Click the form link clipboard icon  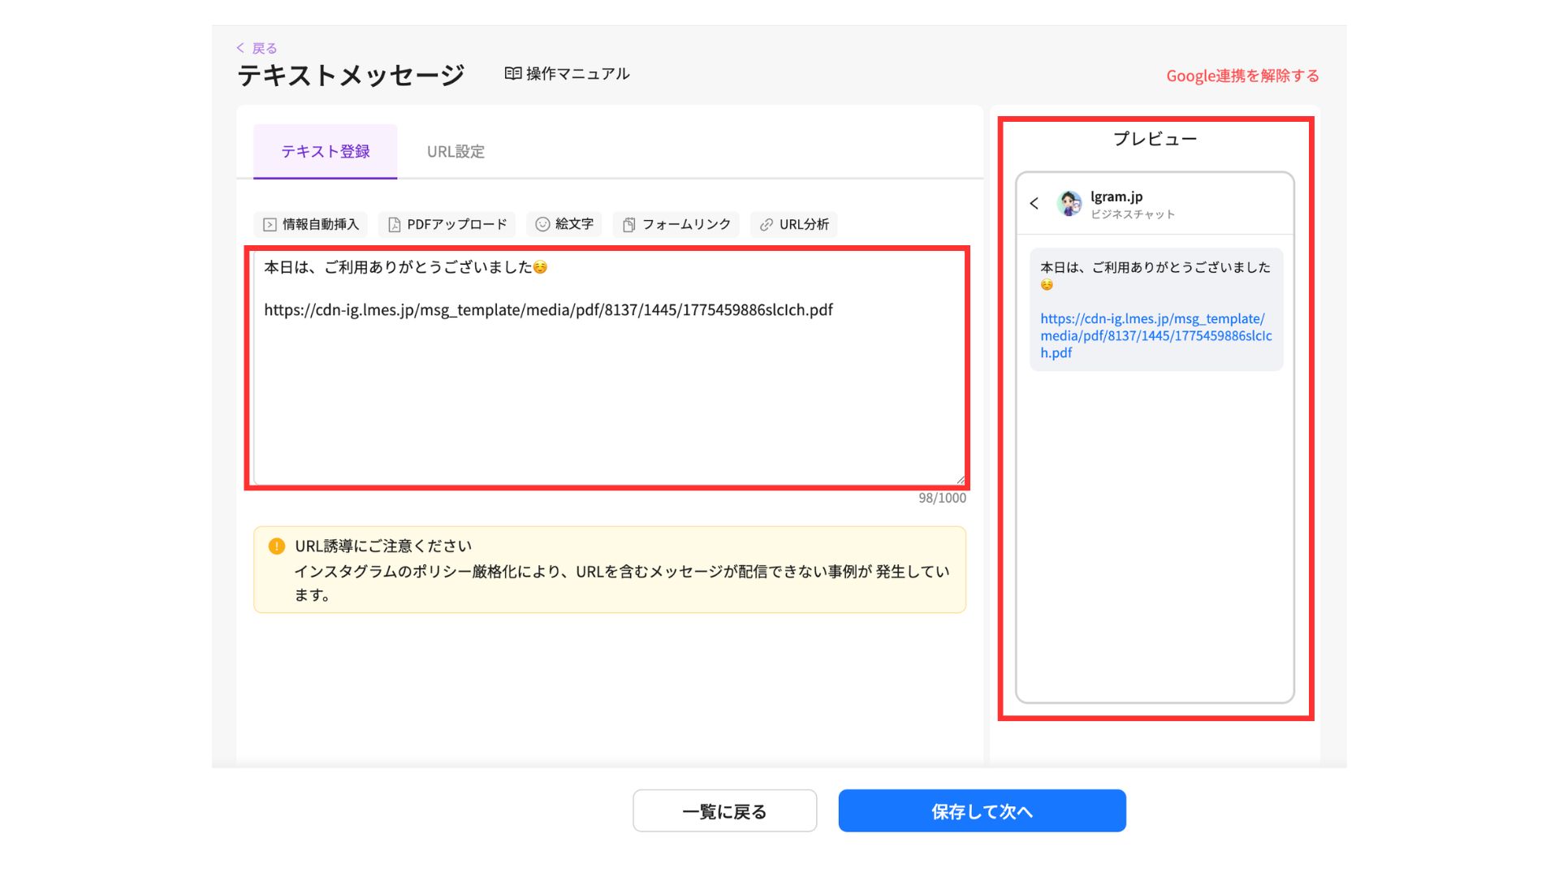[x=628, y=225]
